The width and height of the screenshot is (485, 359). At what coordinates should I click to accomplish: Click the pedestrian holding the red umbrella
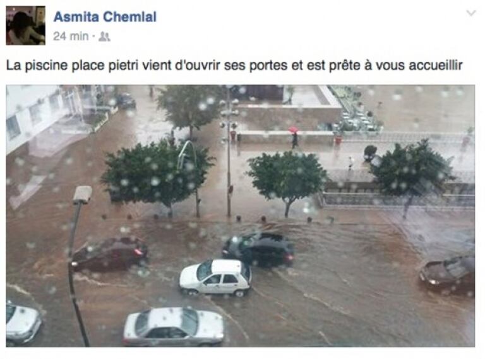[x=294, y=137]
